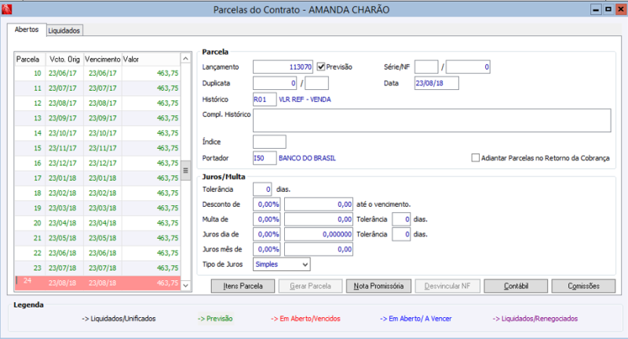The height and width of the screenshot is (339, 628).
Task: Select parcel row 10
Action: pos(97,73)
